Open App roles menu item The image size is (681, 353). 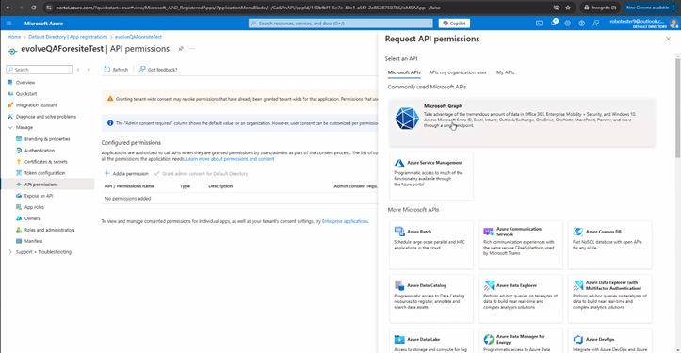34,207
